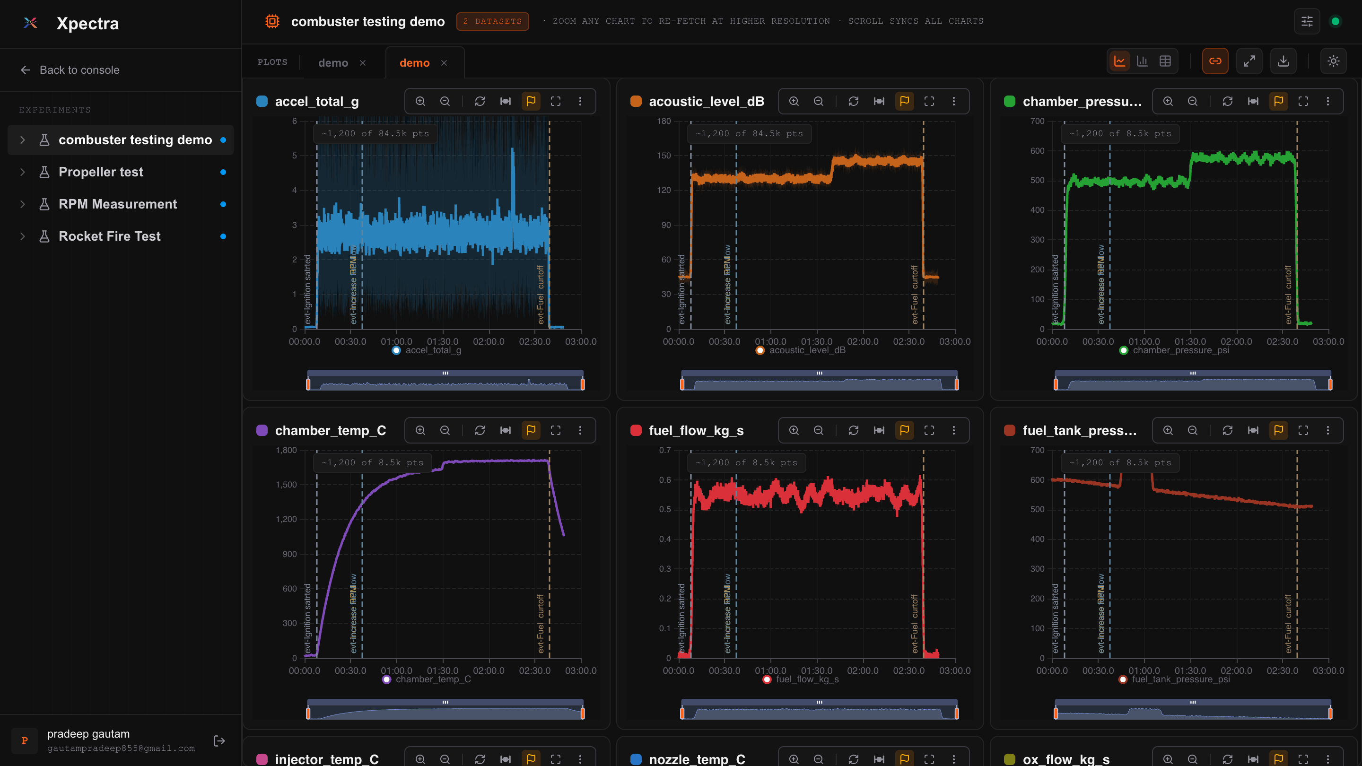The image size is (1362, 766).
Task: Open more options for the chamber_temp_C chart
Action: click(580, 430)
